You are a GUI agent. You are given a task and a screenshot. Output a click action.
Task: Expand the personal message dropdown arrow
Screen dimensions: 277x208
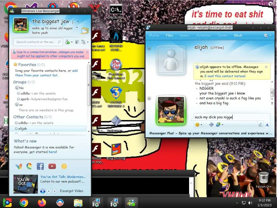tap(77, 28)
